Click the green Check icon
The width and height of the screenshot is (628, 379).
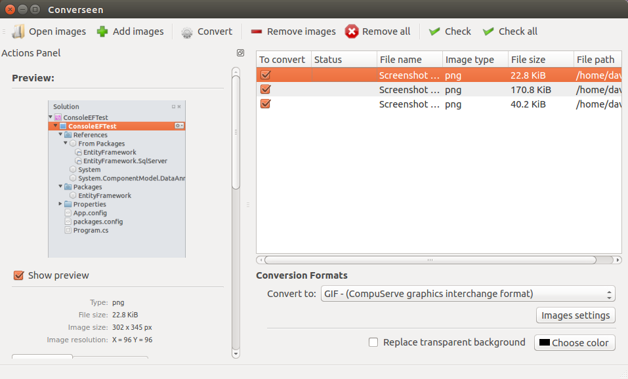point(434,31)
